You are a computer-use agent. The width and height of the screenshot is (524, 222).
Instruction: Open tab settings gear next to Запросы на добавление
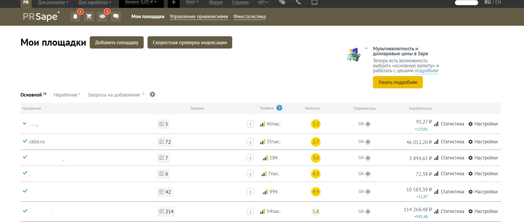152,94
